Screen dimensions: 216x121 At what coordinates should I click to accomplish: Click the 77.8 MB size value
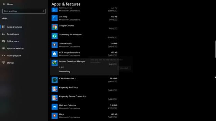pos(113,78)
